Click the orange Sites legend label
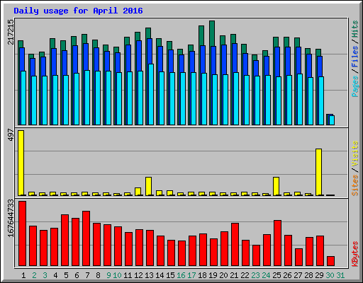The image size is (363, 283). pyautogui.click(x=354, y=185)
